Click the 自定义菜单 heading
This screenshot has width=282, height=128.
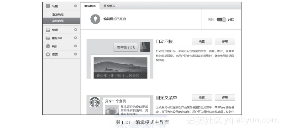[167, 98]
